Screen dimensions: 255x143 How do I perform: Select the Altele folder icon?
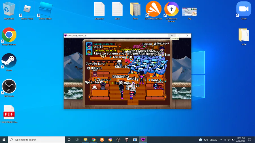coord(135,11)
